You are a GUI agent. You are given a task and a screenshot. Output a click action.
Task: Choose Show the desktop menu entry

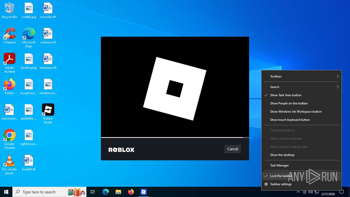(301, 155)
